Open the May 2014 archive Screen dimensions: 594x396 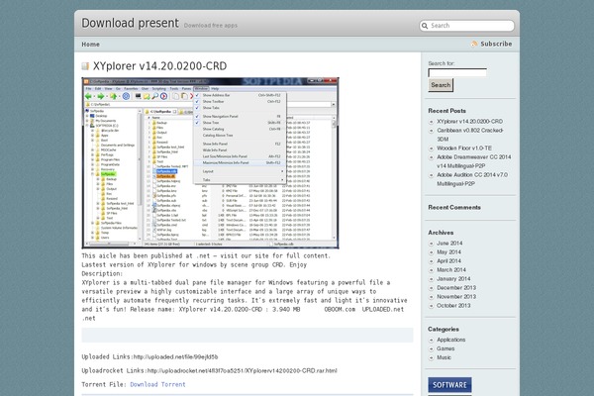point(448,252)
